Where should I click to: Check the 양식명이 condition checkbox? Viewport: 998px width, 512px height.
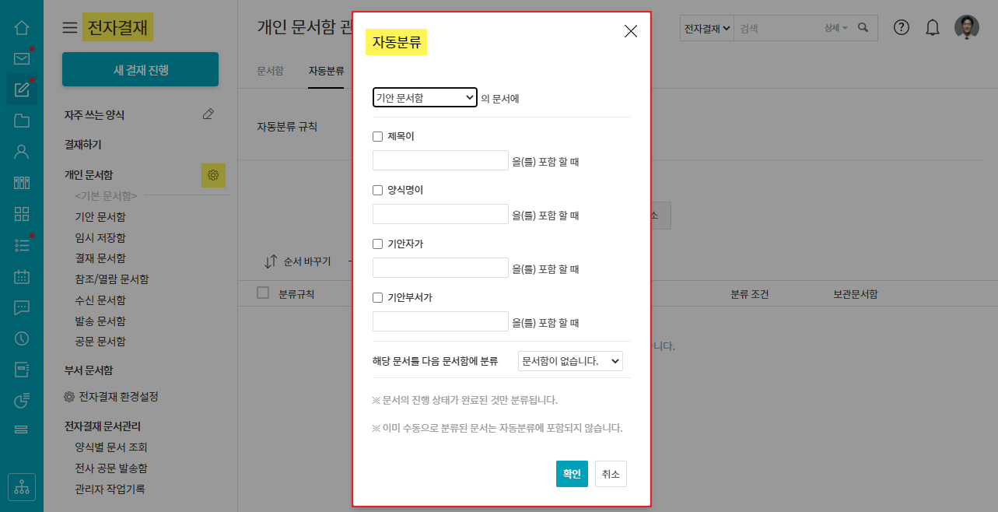(378, 191)
